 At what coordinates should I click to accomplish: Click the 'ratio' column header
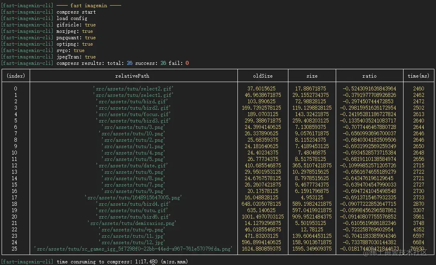pos(369,76)
